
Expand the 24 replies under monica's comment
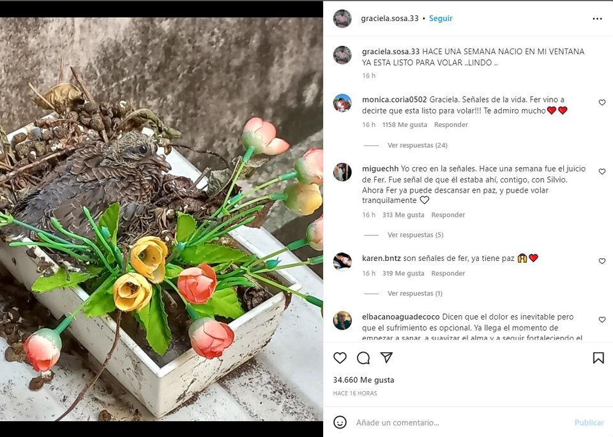click(x=417, y=145)
